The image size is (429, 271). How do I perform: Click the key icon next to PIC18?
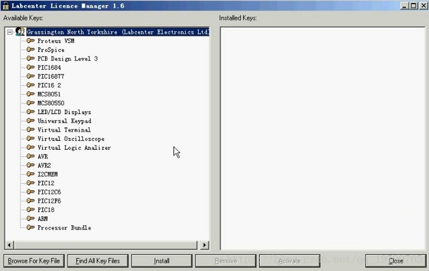click(31, 210)
